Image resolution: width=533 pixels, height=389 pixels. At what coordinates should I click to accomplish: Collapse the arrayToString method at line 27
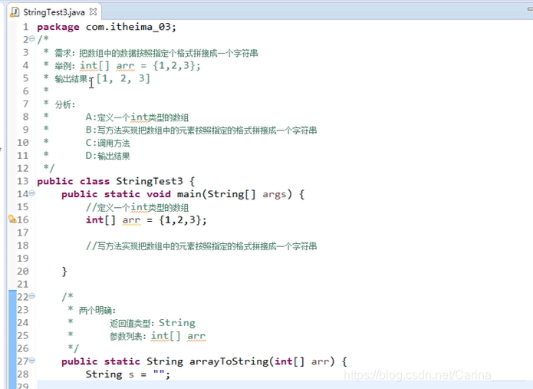tap(32, 361)
